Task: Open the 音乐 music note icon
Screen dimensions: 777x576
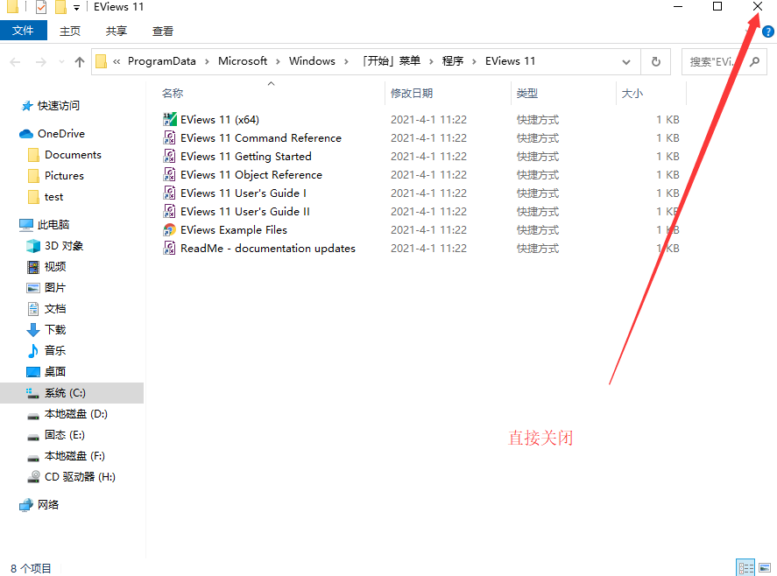Action: pos(33,351)
